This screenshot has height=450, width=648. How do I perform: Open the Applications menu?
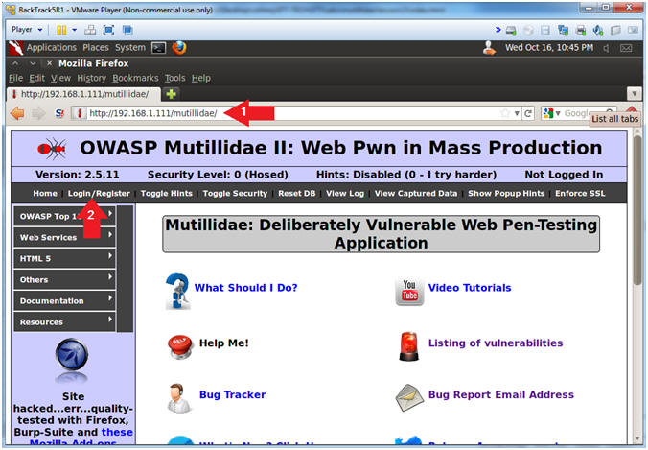click(51, 48)
